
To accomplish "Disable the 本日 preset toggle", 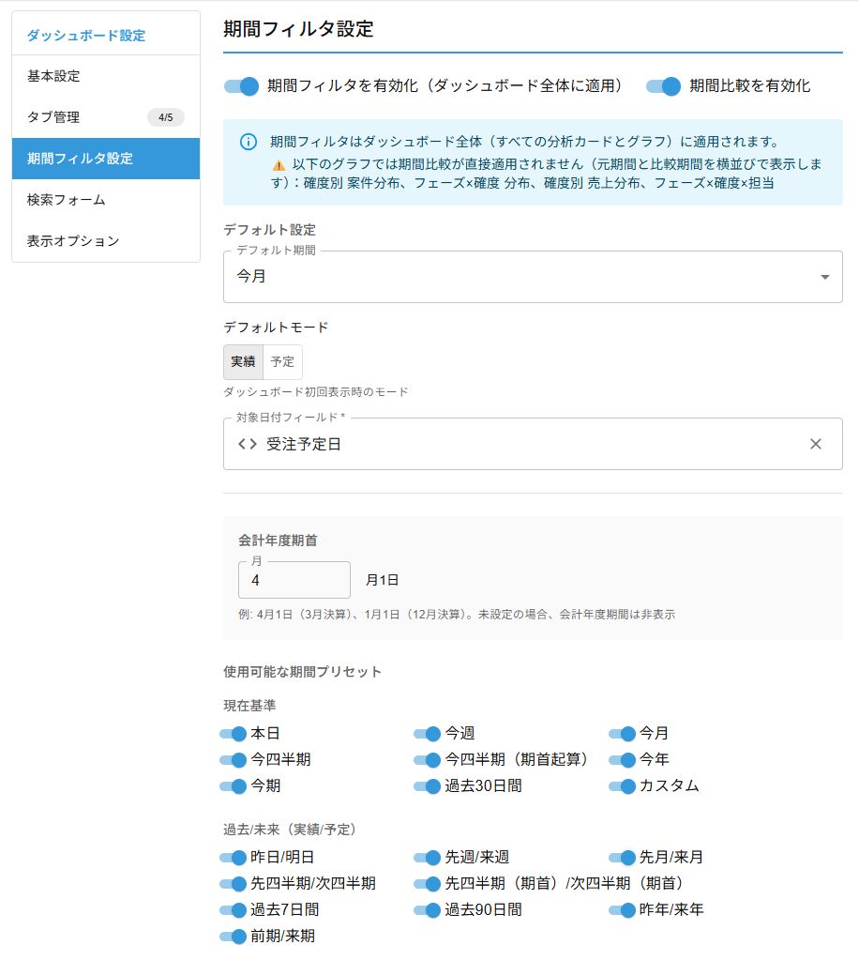I will (230, 734).
